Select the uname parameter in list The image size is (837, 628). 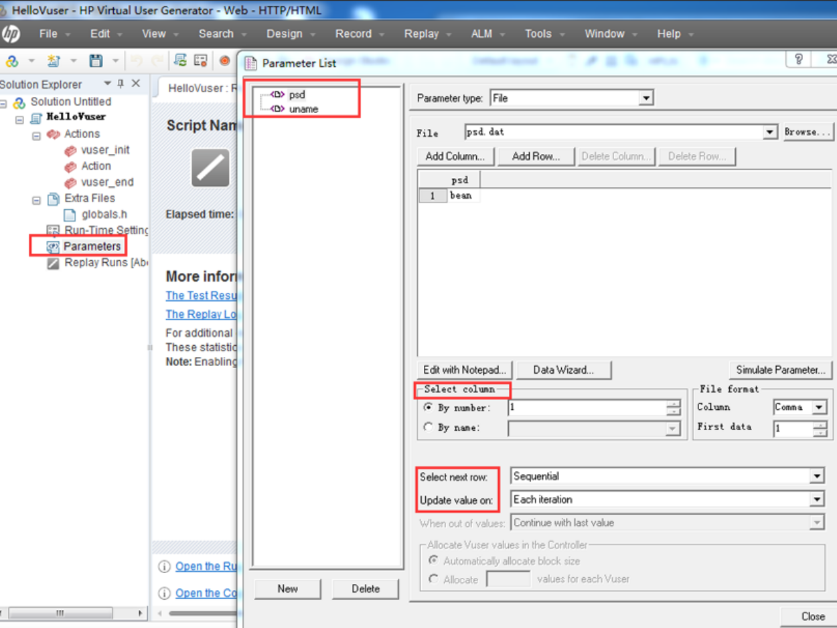coord(303,109)
